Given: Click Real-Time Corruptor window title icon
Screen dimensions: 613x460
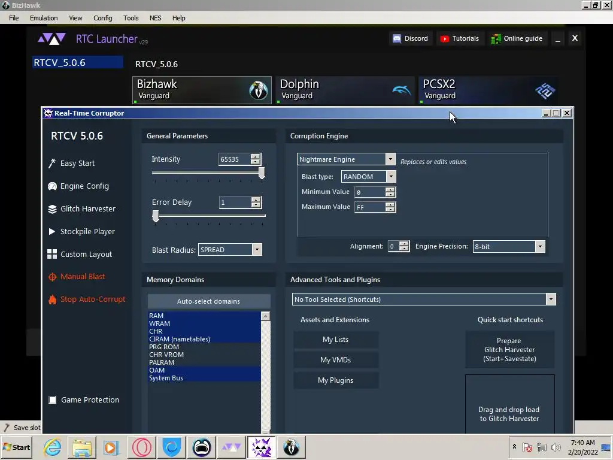Looking at the screenshot, I should tap(48, 113).
